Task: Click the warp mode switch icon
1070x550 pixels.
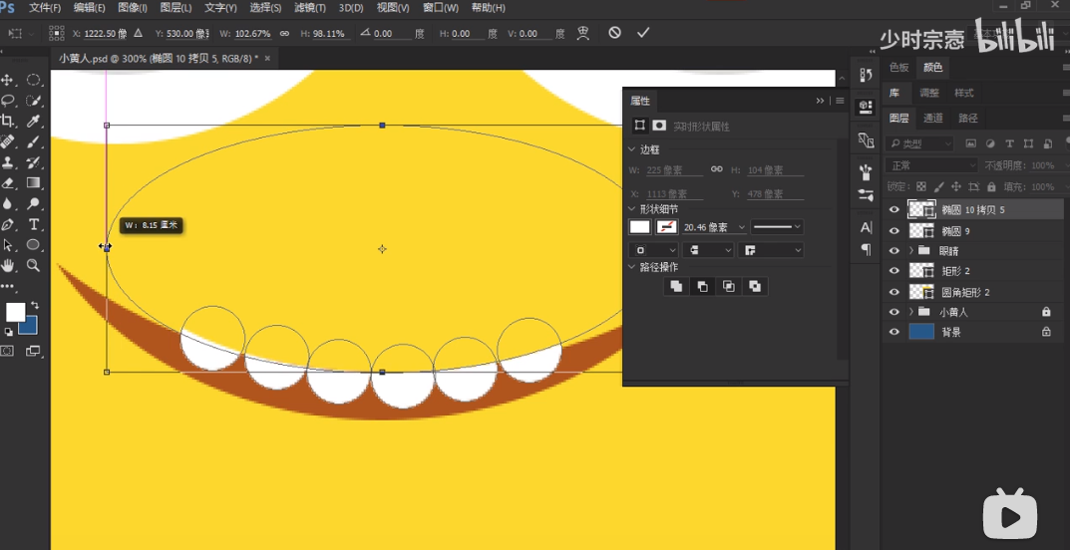Action: 583,33
